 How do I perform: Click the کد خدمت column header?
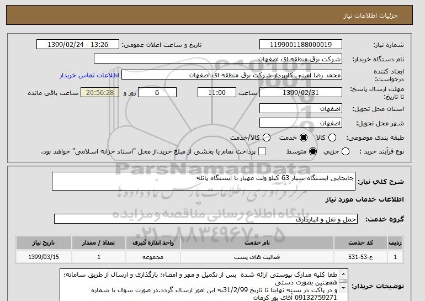tap(360, 242)
